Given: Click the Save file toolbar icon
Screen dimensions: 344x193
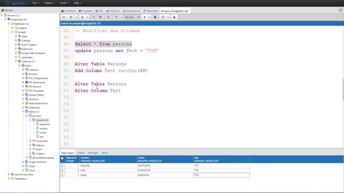Looking at the screenshot, I should [x=71, y=17].
